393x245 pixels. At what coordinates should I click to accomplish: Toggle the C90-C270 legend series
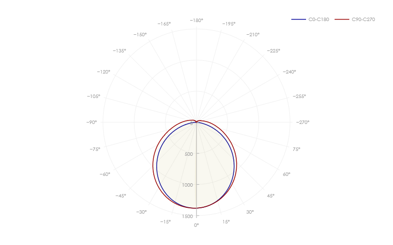click(x=355, y=20)
